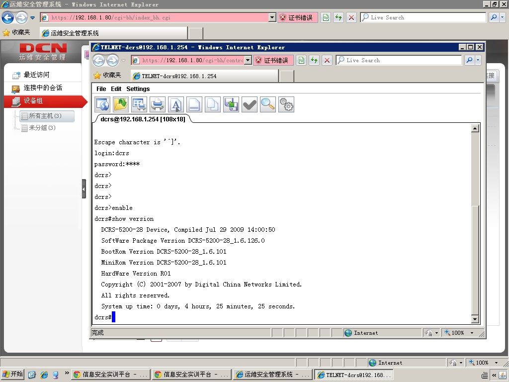Click the copy pages toolbar icon
The width and height of the screenshot is (509, 382).
[x=213, y=104]
